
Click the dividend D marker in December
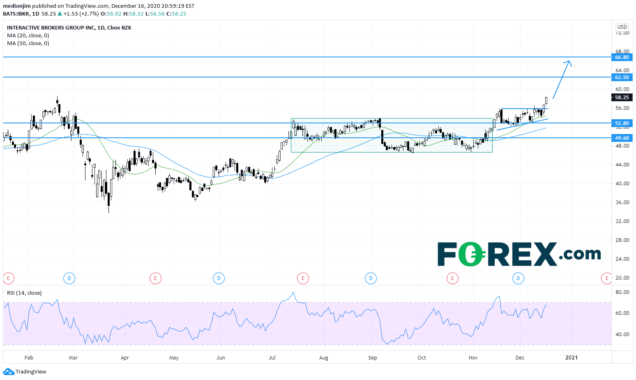518,279
